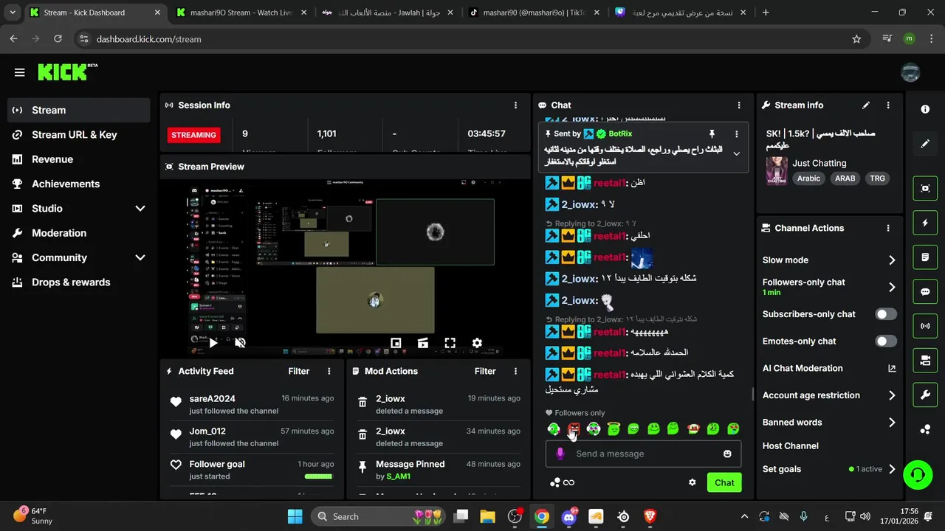Toggle the session broadcast icon in right sidebar
This screenshot has height=531, width=945.
coord(925,326)
